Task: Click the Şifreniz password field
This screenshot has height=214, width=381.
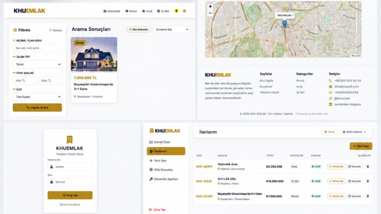Action: tap(70, 182)
